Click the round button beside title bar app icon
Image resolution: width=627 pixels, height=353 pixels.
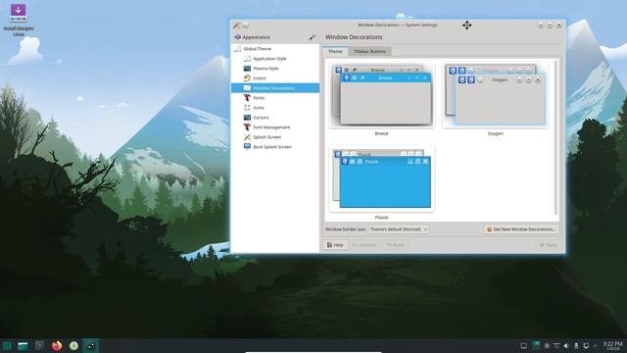246,25
